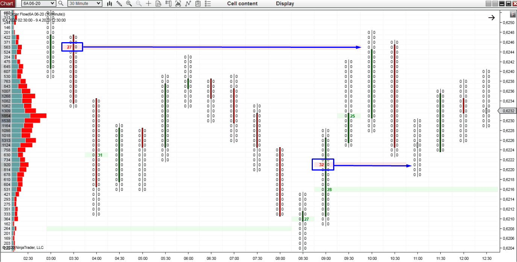Image resolution: width=517 pixels, height=262 pixels.
Task: Open the strategies icon
Action: coord(198,3)
